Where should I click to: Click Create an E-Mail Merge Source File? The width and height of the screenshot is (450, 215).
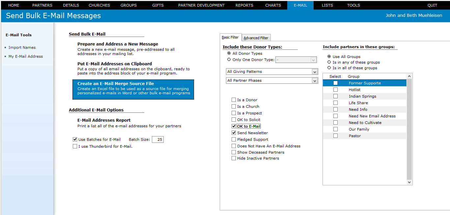coord(133,89)
